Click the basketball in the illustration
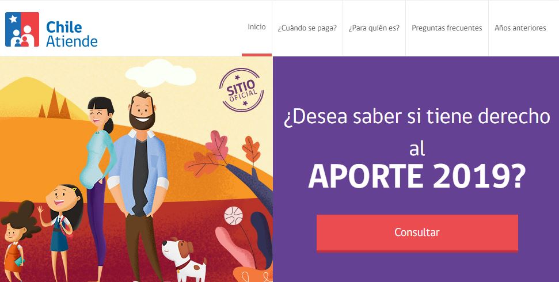The height and width of the screenshot is (282, 559). pos(234,216)
